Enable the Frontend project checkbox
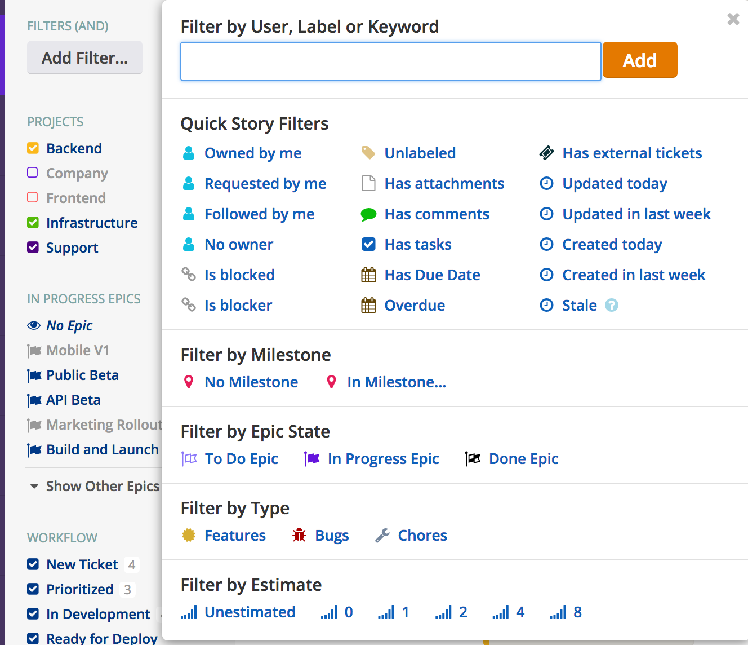The image size is (748, 645). tap(33, 197)
